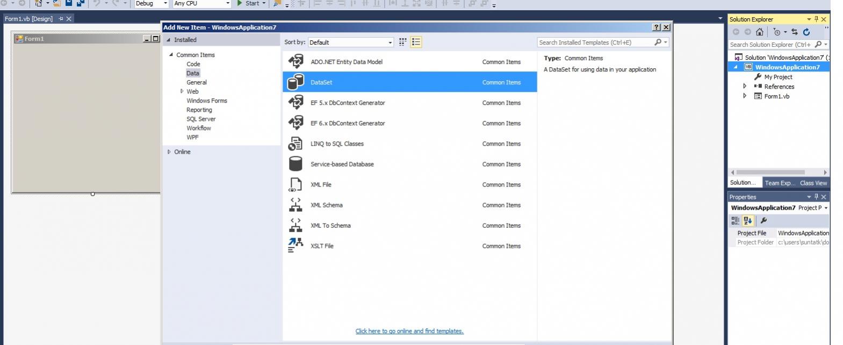Switch templates to medium icons list view
The height and width of the screenshot is (345, 843).
tap(416, 42)
